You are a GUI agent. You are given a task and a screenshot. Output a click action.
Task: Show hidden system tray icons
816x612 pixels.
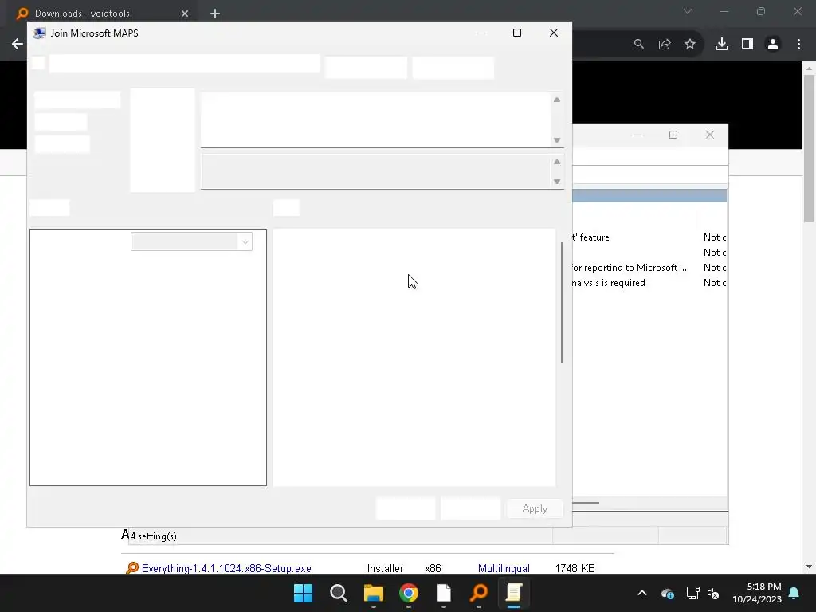coord(642,593)
